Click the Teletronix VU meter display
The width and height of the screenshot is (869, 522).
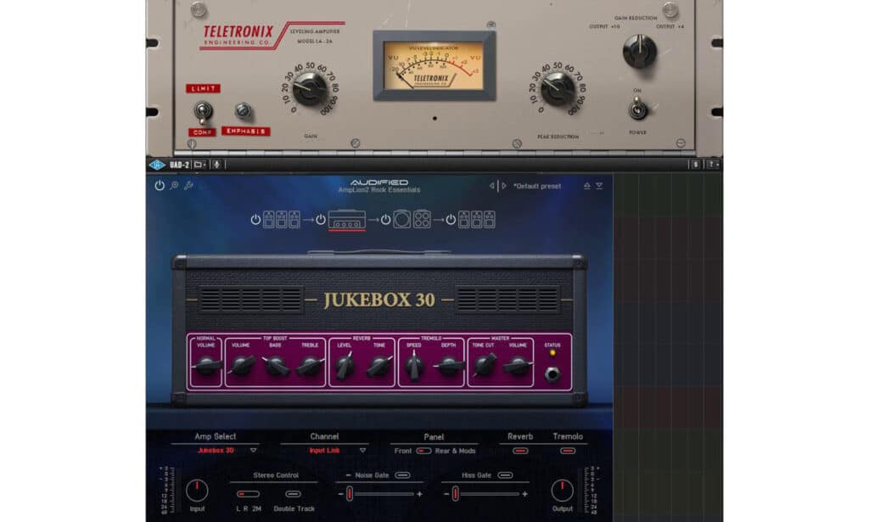pos(434,66)
